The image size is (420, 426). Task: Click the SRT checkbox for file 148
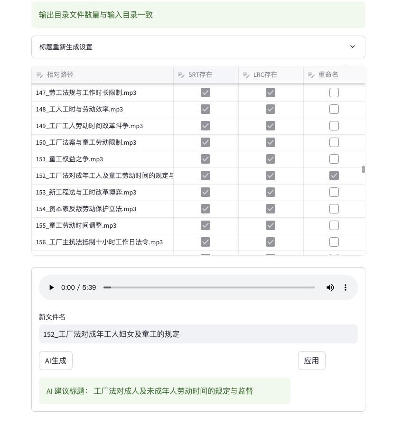[x=205, y=109]
